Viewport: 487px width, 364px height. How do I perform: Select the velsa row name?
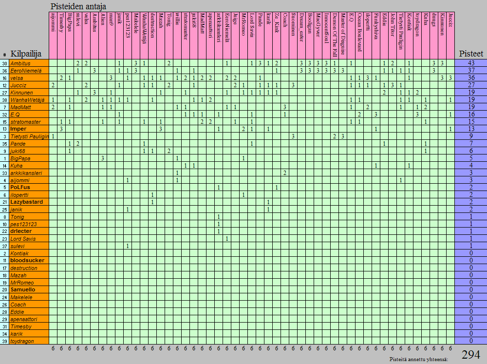[x=29, y=77]
